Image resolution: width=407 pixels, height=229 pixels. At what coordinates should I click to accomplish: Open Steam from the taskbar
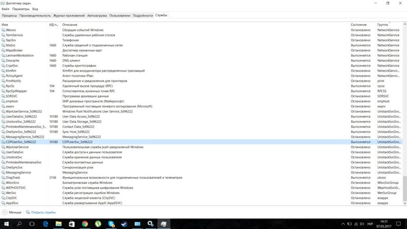tap(124, 224)
